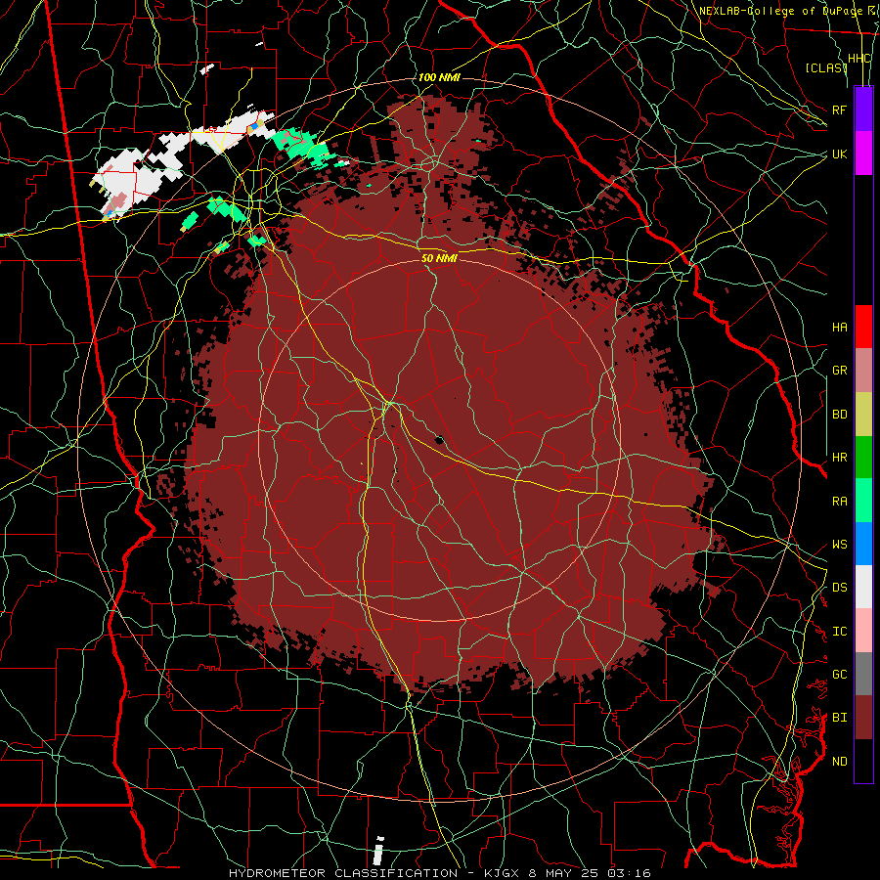Click the light pink IC legend swatch
This screenshot has height=880, width=880.
(863, 631)
